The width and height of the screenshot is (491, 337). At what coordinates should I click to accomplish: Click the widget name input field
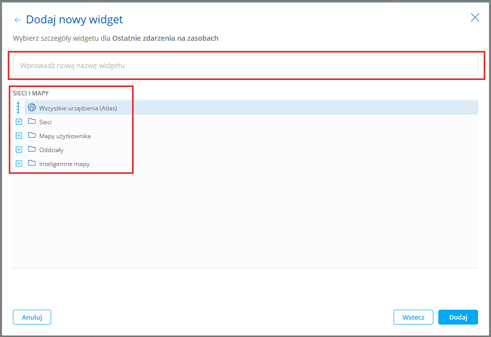[x=245, y=66]
